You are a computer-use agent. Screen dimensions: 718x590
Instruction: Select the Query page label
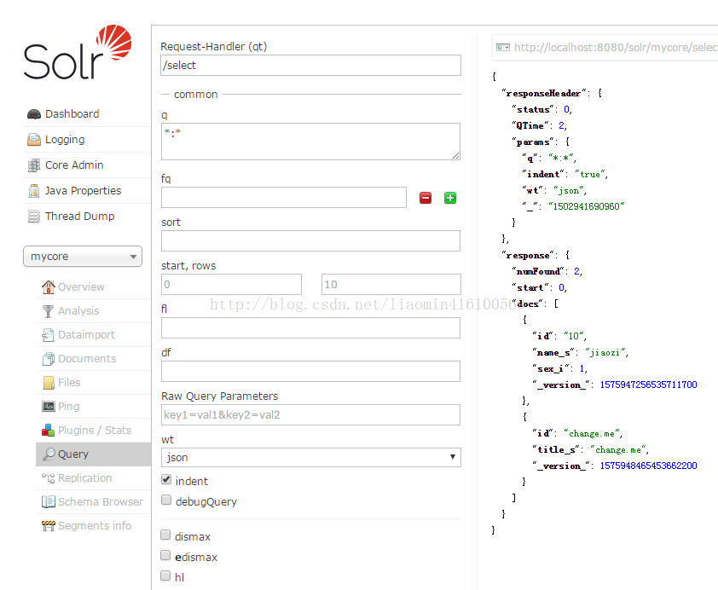click(x=73, y=454)
